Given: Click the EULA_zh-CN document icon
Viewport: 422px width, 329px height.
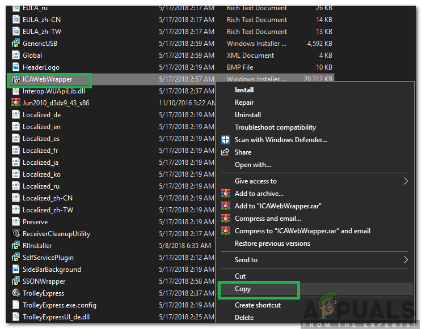Looking at the screenshot, I should (x=16, y=20).
